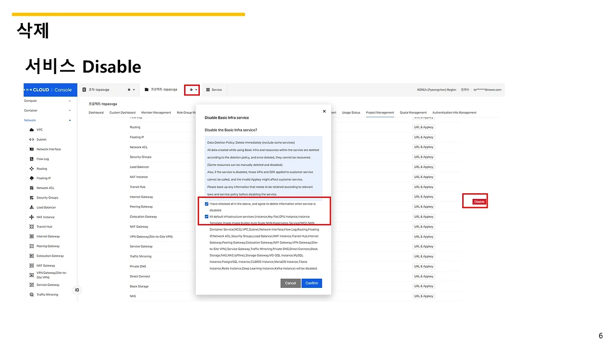Open the account menu for the naver.com email
Screen dimensions: 615x346
[x=488, y=90]
